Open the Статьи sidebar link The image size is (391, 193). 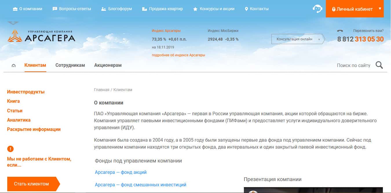pyautogui.click(x=15, y=111)
